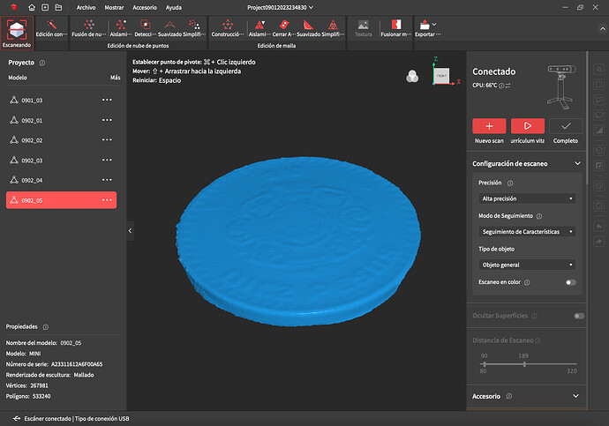Apply Suavizado in the Edición de malla group

pyautogui.click(x=308, y=28)
